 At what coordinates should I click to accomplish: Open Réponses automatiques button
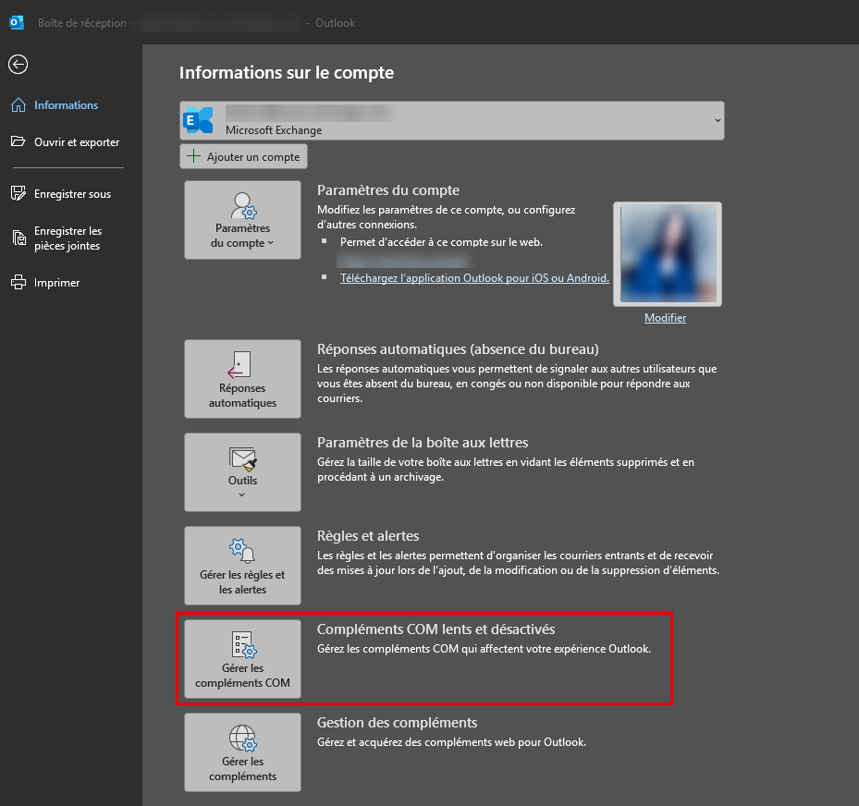[242, 379]
